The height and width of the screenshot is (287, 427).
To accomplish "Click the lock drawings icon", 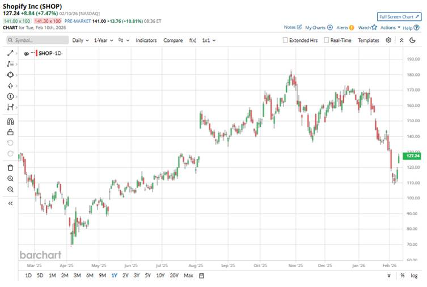I will 10,132.
